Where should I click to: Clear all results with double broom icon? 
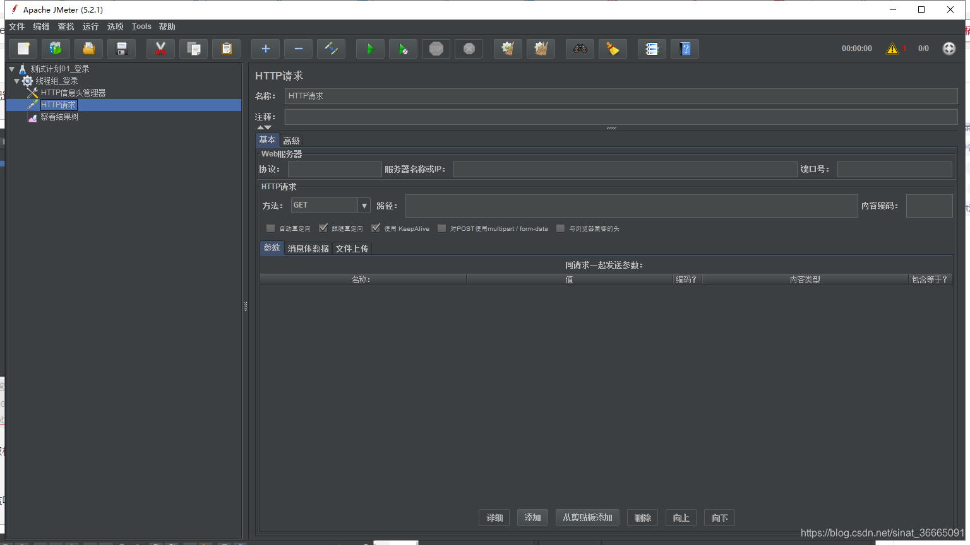pyautogui.click(x=541, y=49)
